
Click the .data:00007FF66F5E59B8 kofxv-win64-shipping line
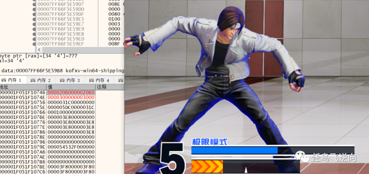[62, 70]
